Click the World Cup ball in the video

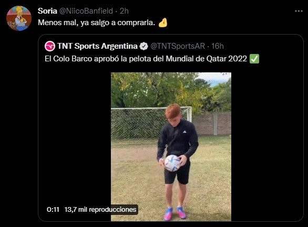(172, 163)
